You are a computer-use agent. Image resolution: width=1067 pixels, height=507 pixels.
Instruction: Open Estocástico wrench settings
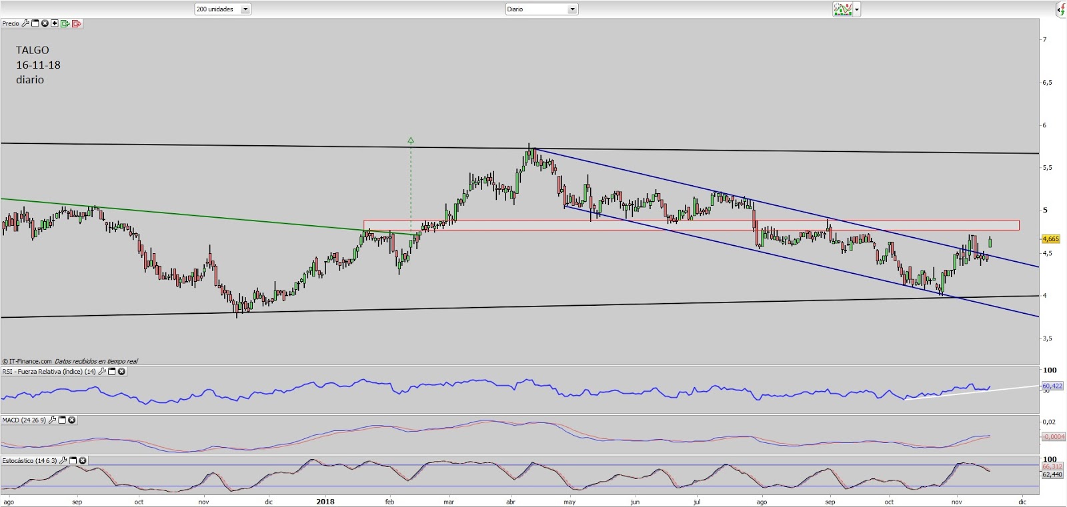click(63, 460)
